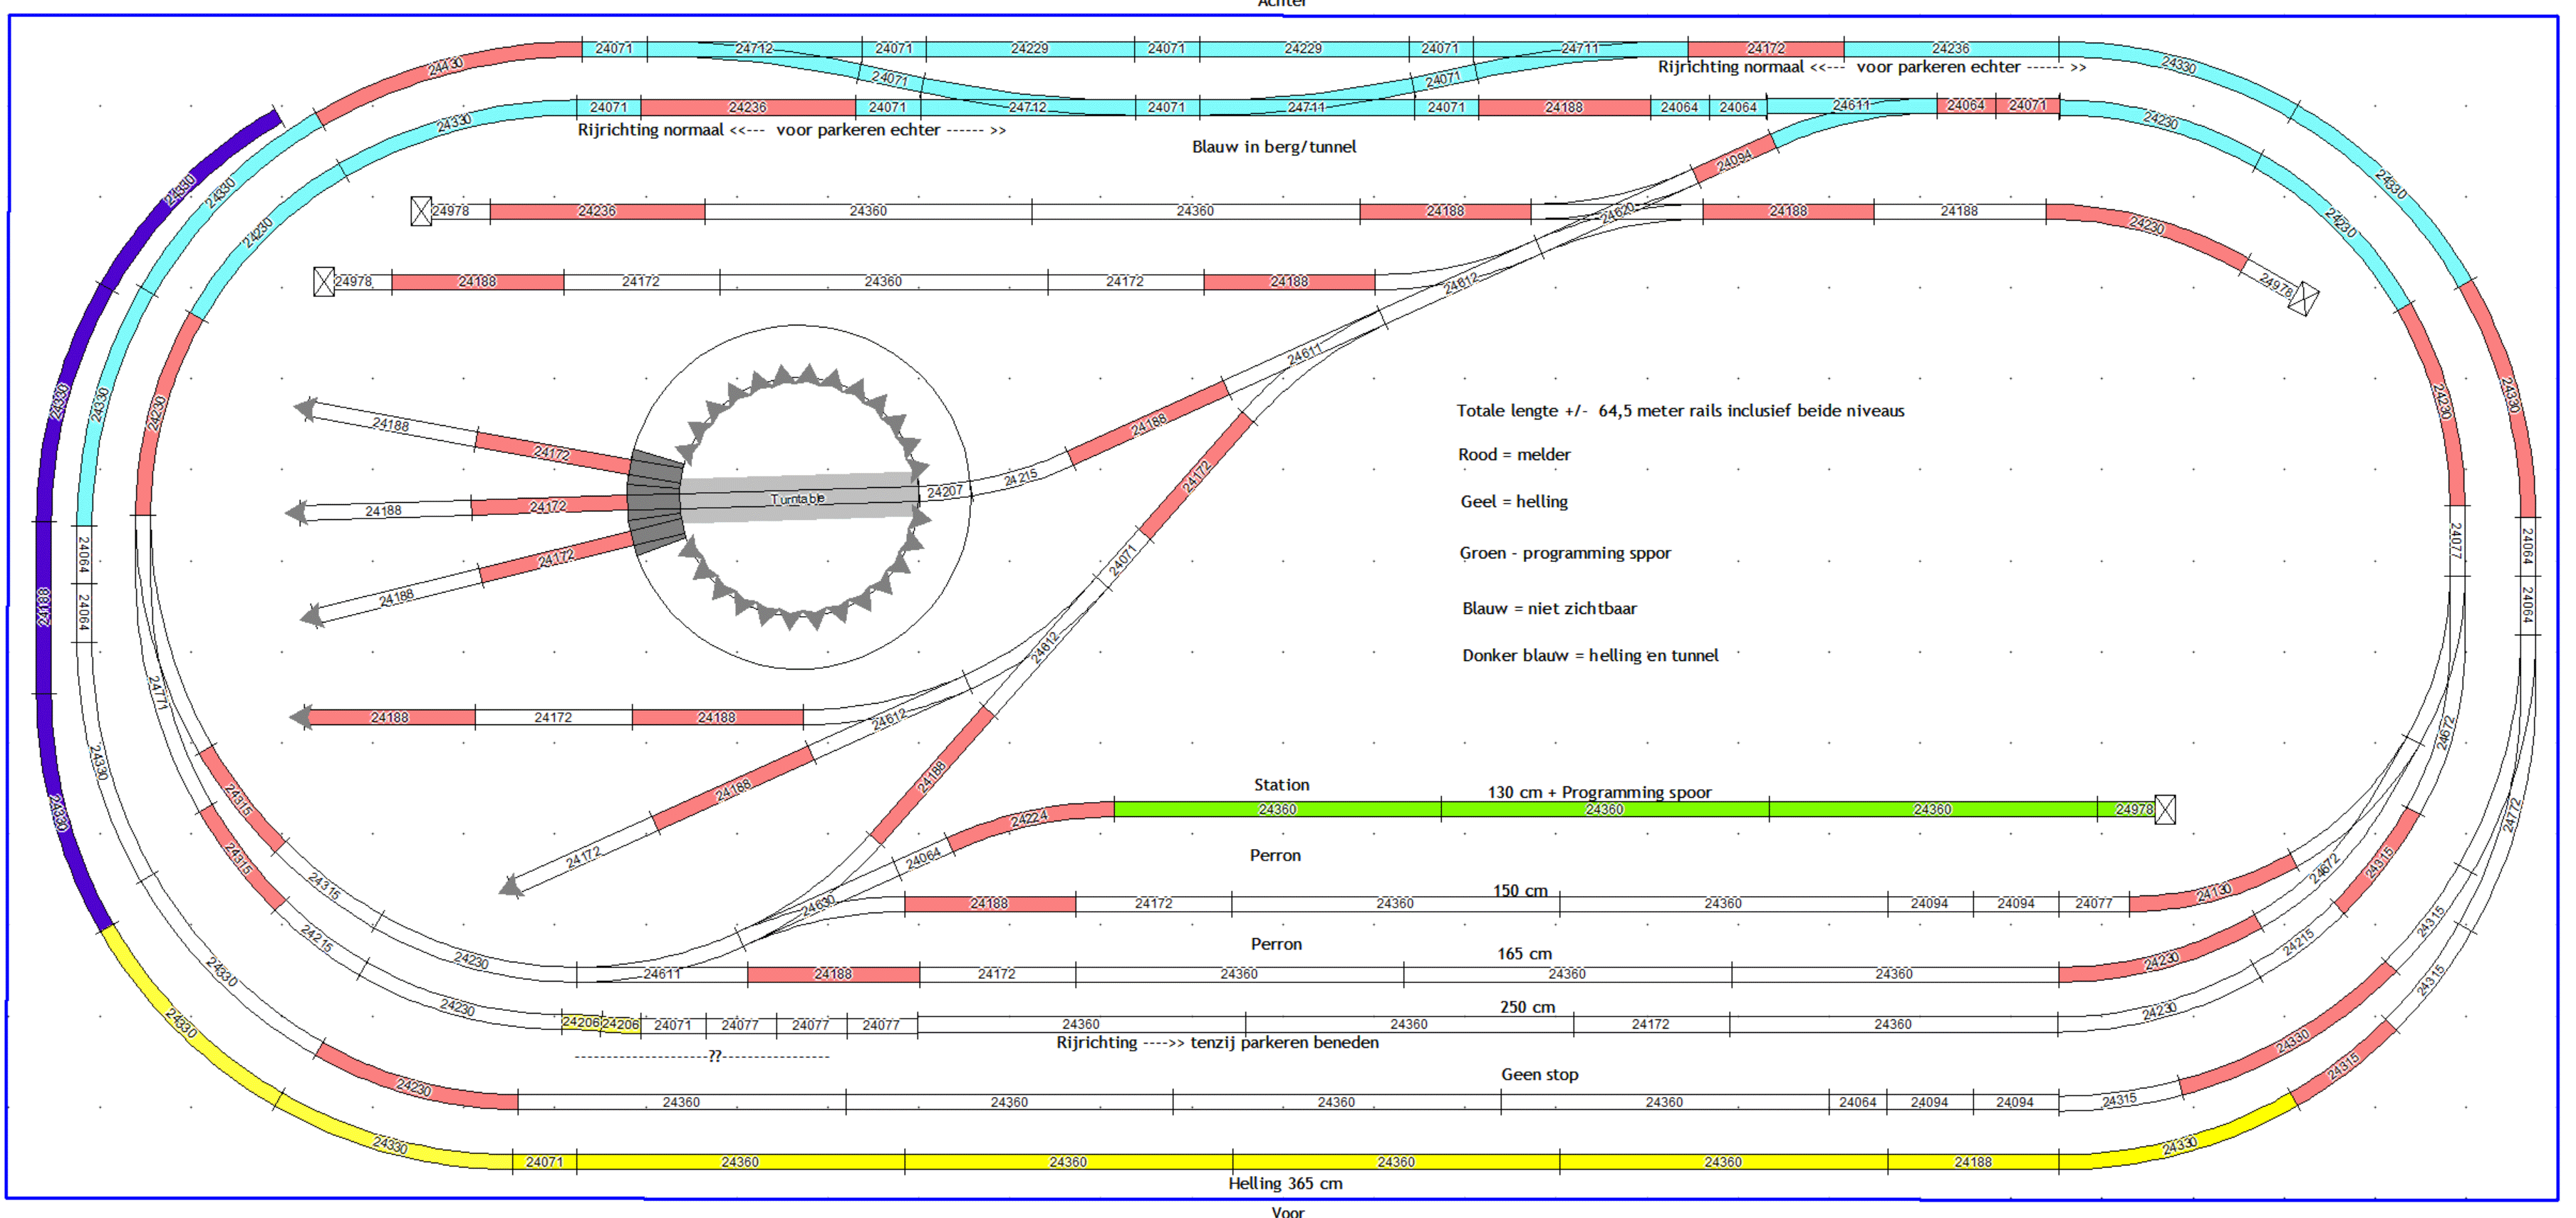Image resolution: width=2576 pixels, height=1218 pixels.
Task: Select the yellow 24188 piece on the bottom ramp
Action: coord(1973,1162)
